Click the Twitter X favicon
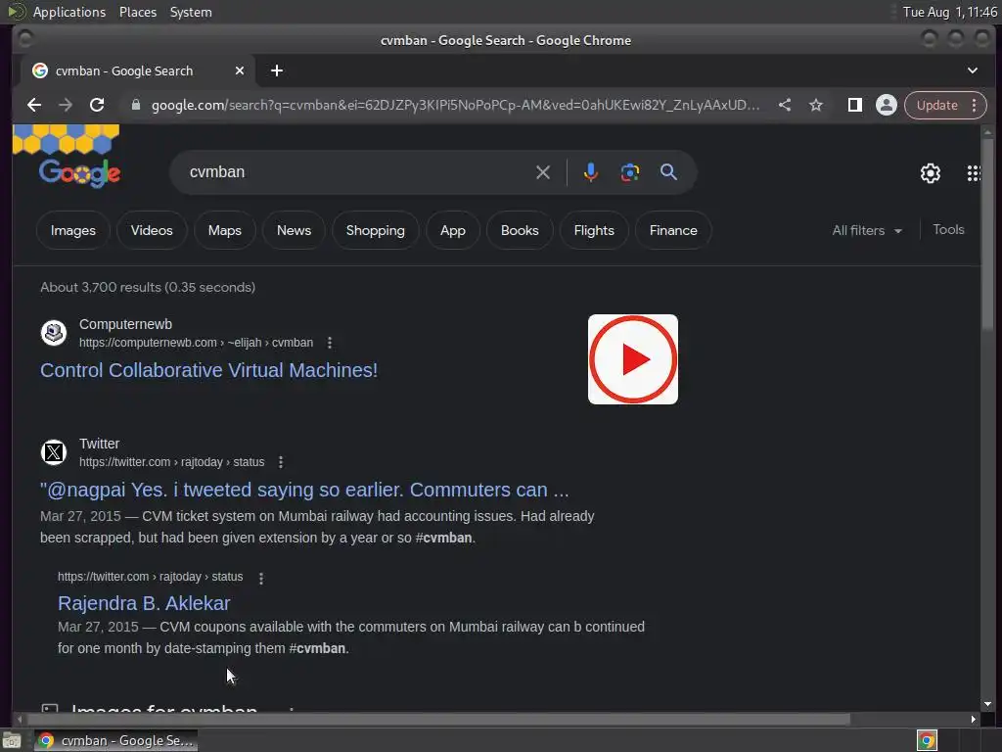The height and width of the screenshot is (752, 1002). [x=54, y=452]
